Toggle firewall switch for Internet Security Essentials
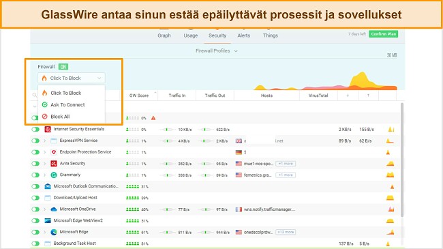 (x=35, y=130)
